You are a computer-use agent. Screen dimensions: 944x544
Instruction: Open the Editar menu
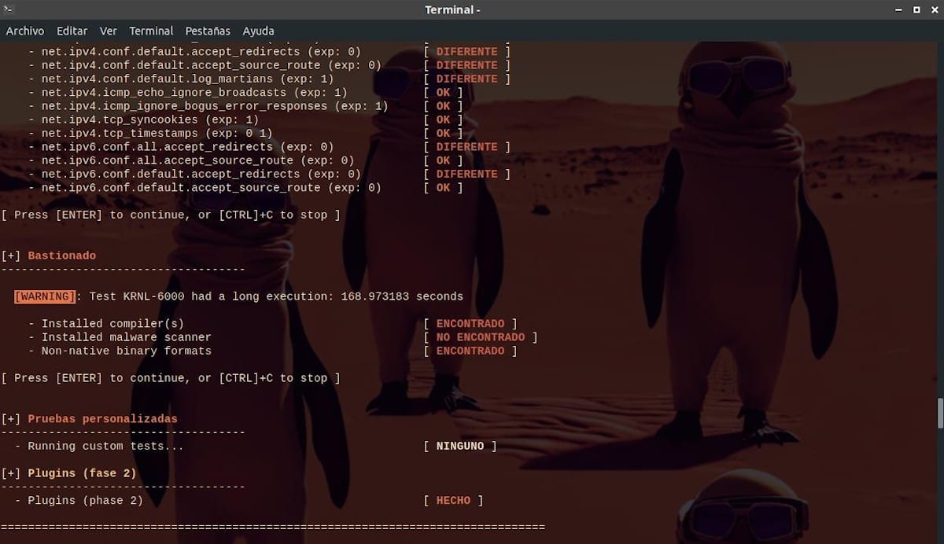point(72,31)
